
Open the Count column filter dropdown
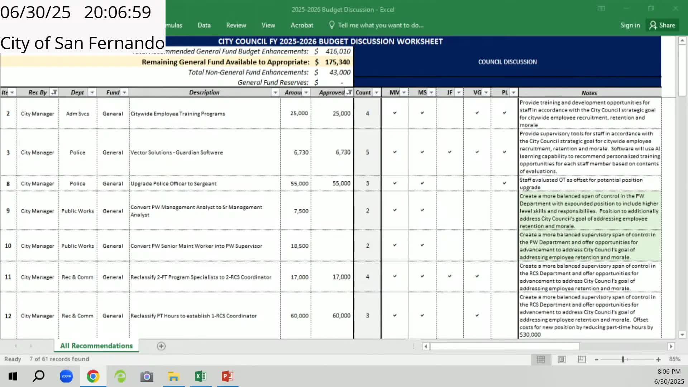click(376, 92)
